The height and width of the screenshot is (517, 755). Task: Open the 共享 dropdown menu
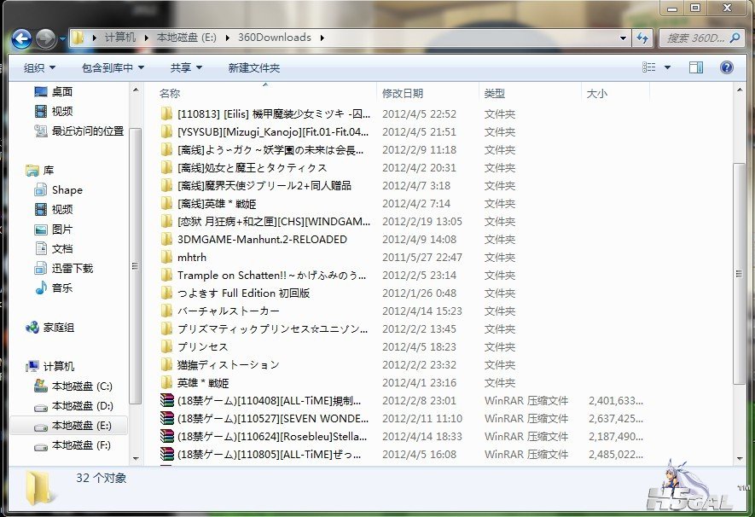[x=186, y=67]
